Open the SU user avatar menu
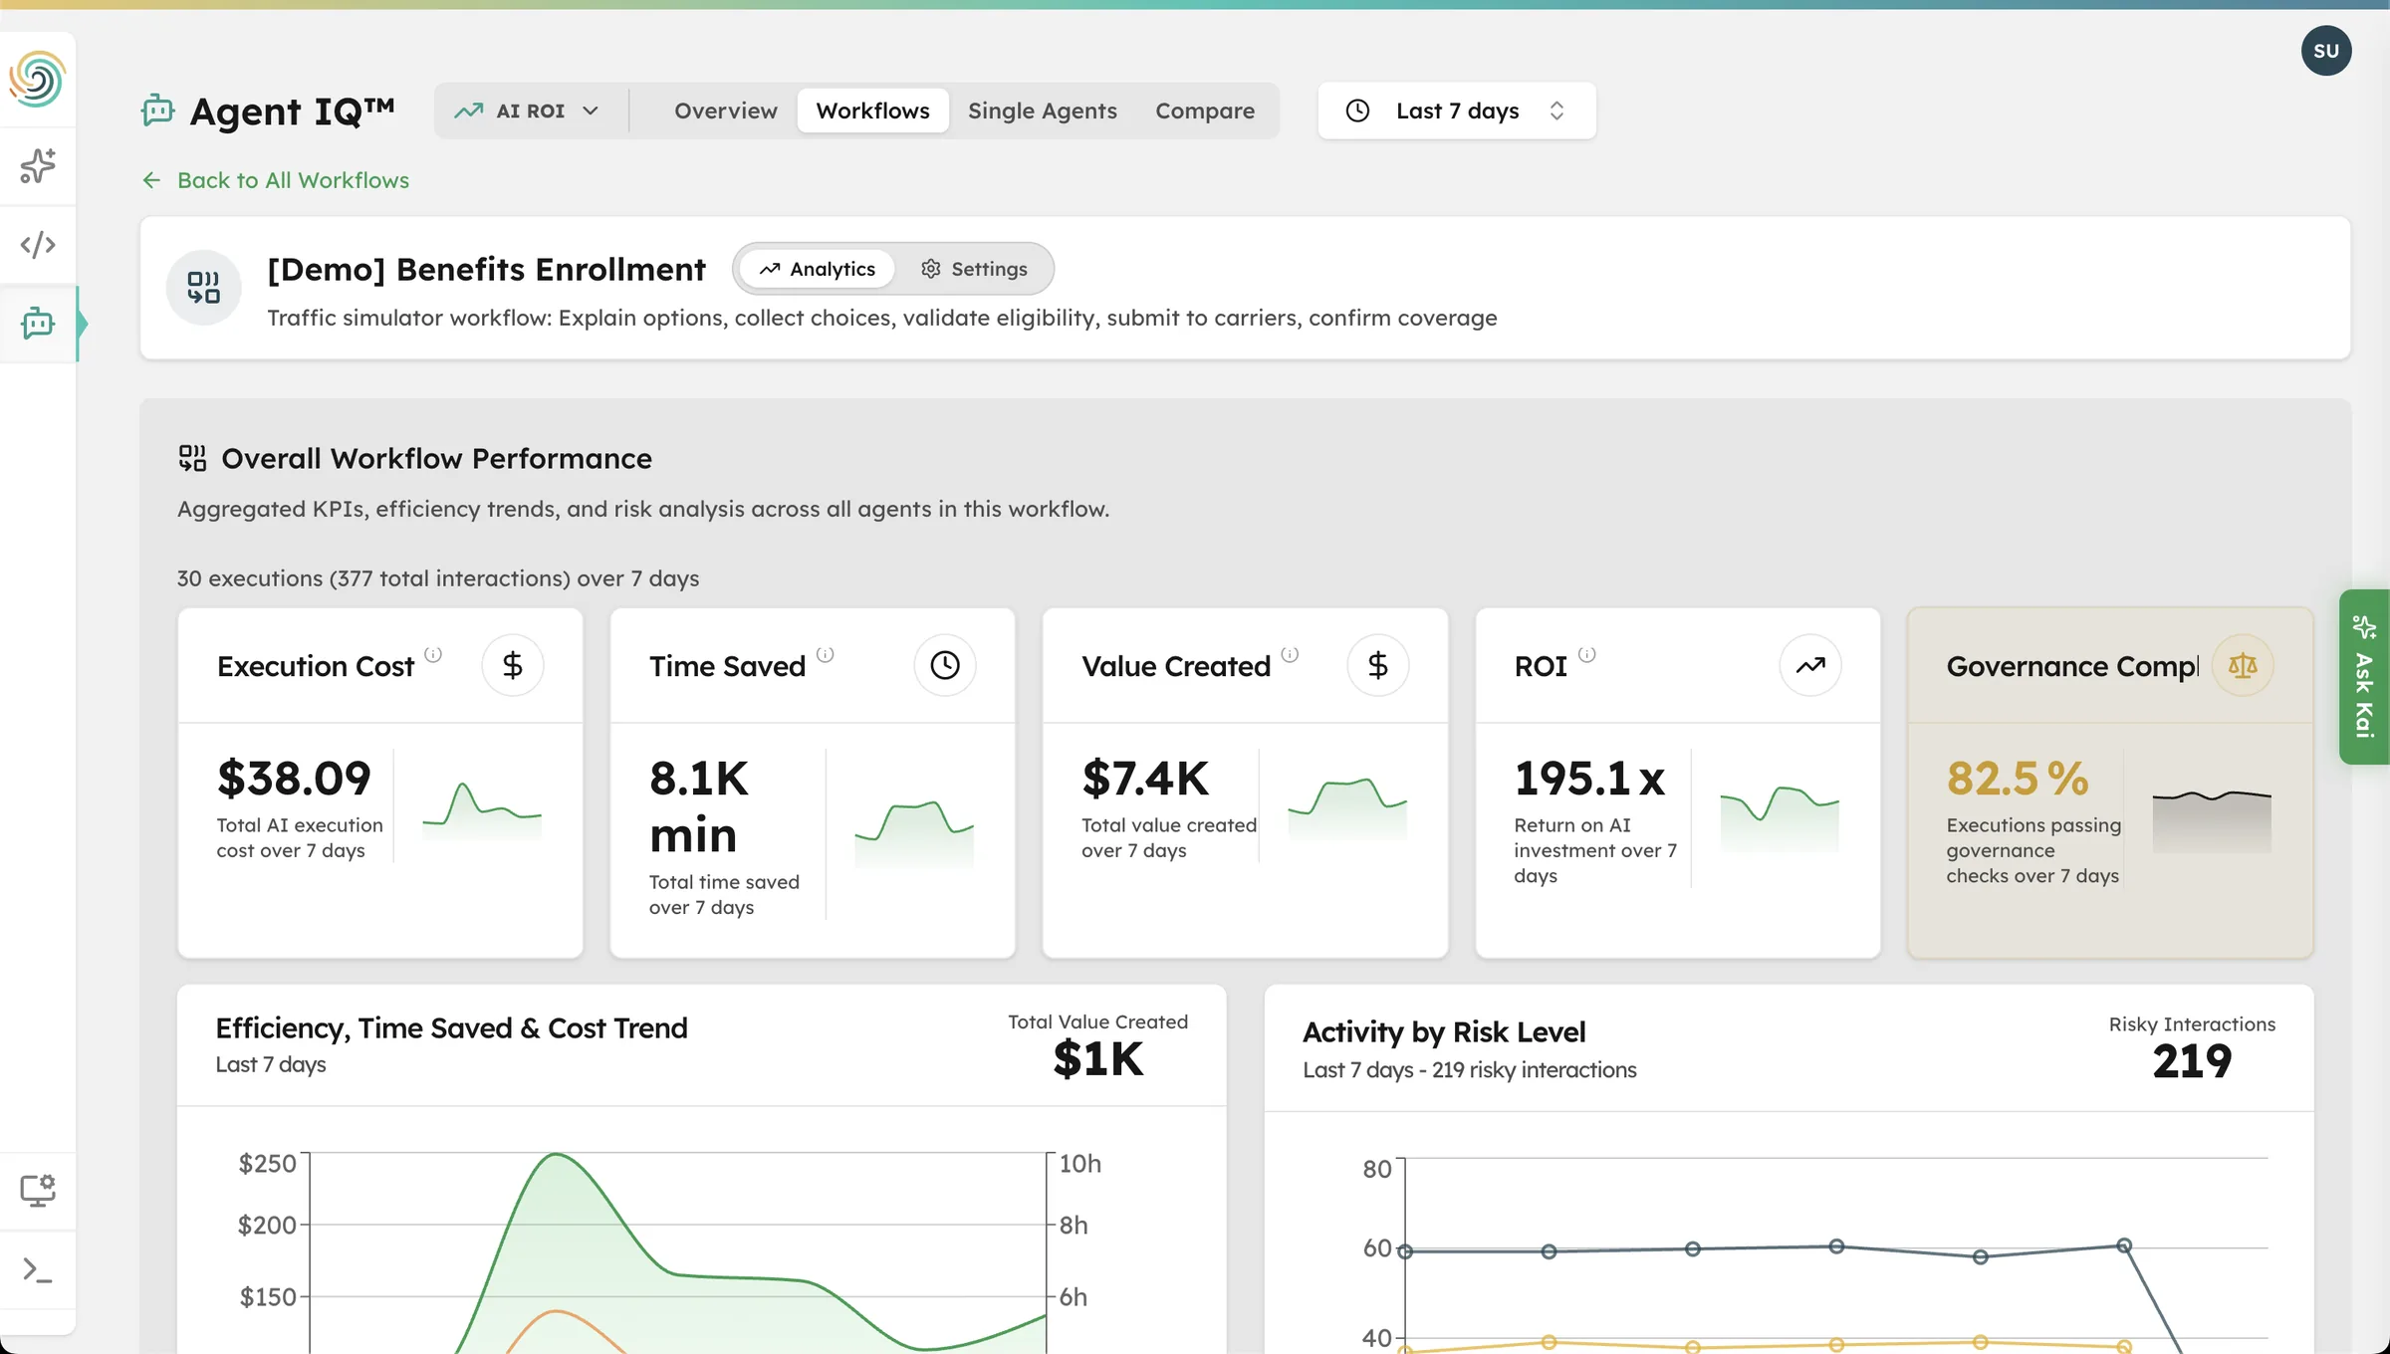Image resolution: width=2390 pixels, height=1354 pixels. pos(2327,51)
